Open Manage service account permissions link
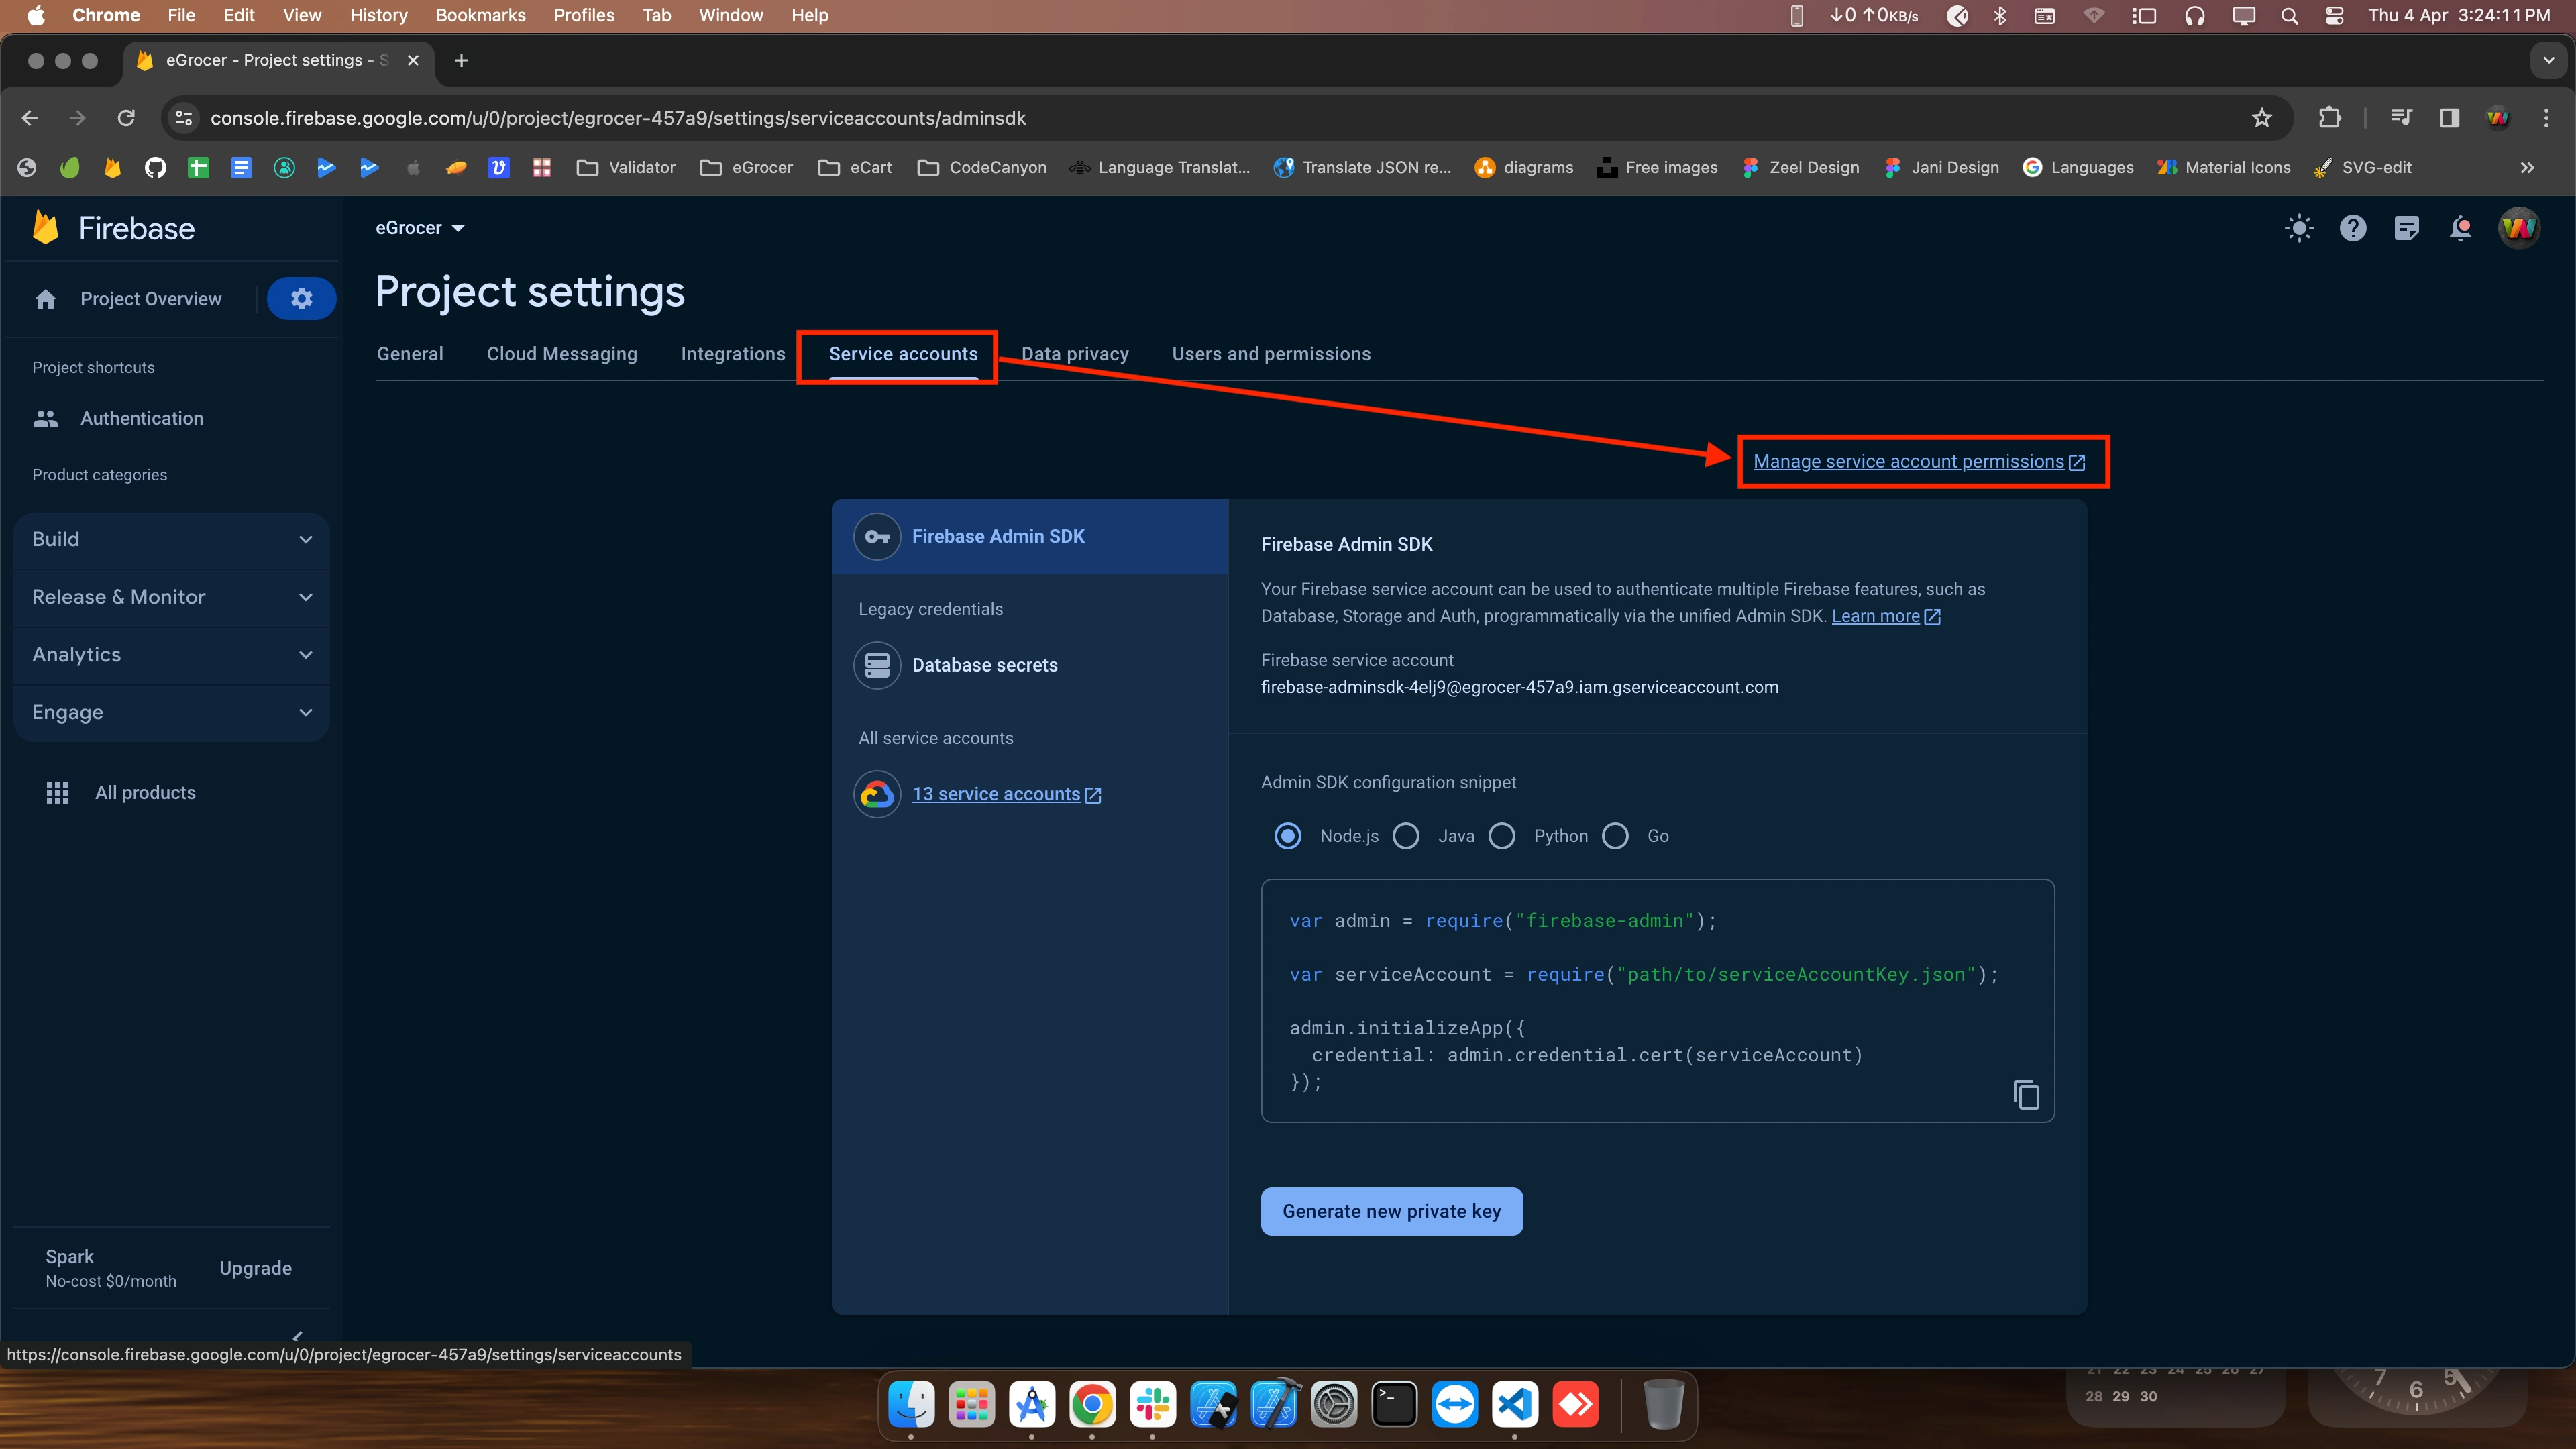 (1919, 461)
